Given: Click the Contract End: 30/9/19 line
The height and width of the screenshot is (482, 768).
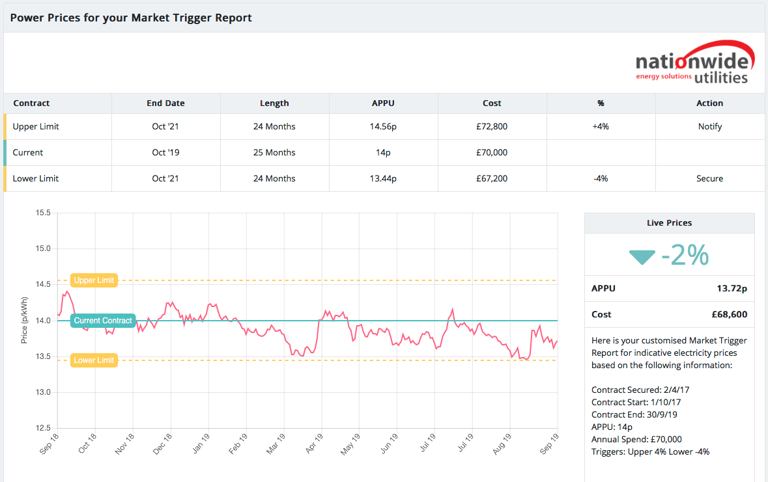Looking at the screenshot, I should click(634, 414).
